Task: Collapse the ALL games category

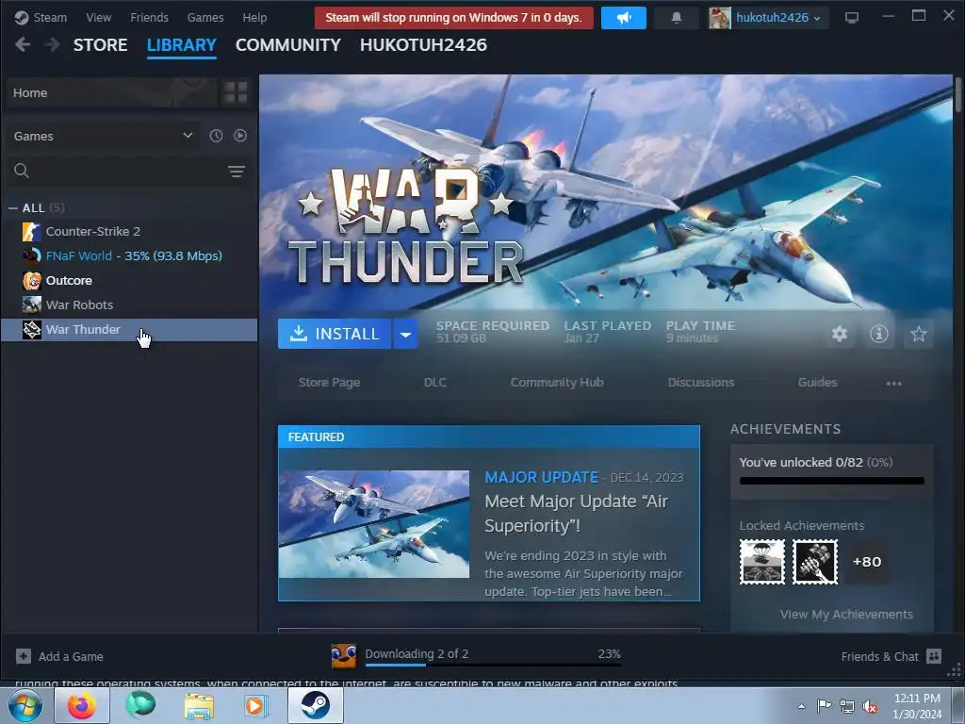Action: tap(13, 208)
